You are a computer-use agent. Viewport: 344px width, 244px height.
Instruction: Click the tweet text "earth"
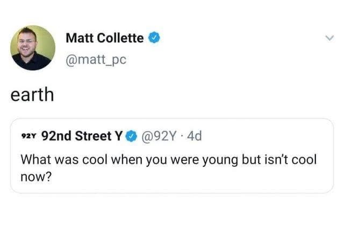[32, 95]
